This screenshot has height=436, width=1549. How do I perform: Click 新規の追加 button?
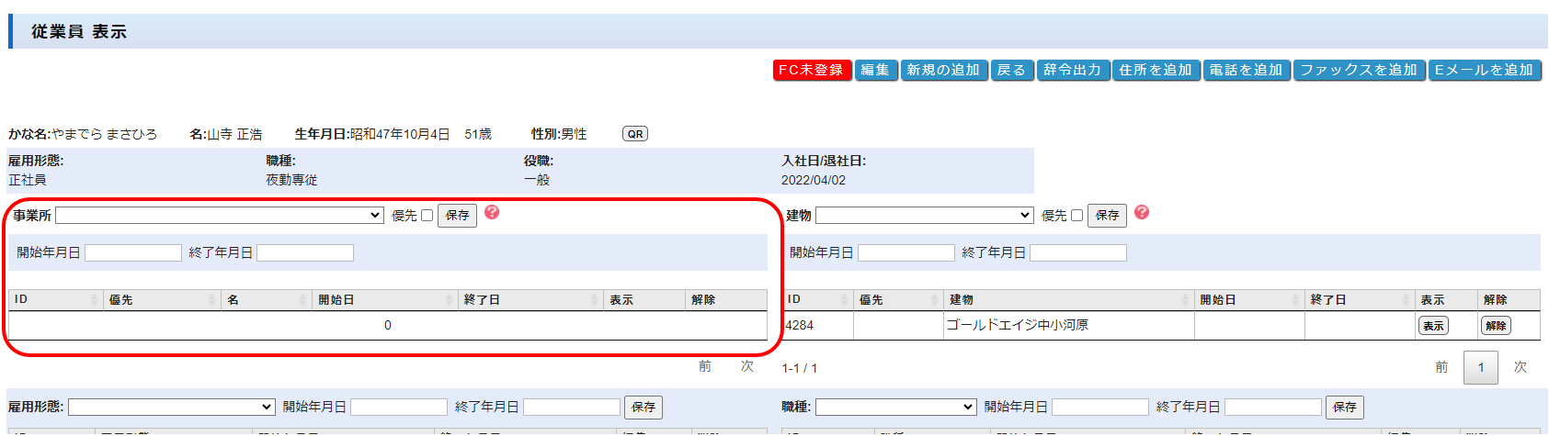click(x=943, y=71)
